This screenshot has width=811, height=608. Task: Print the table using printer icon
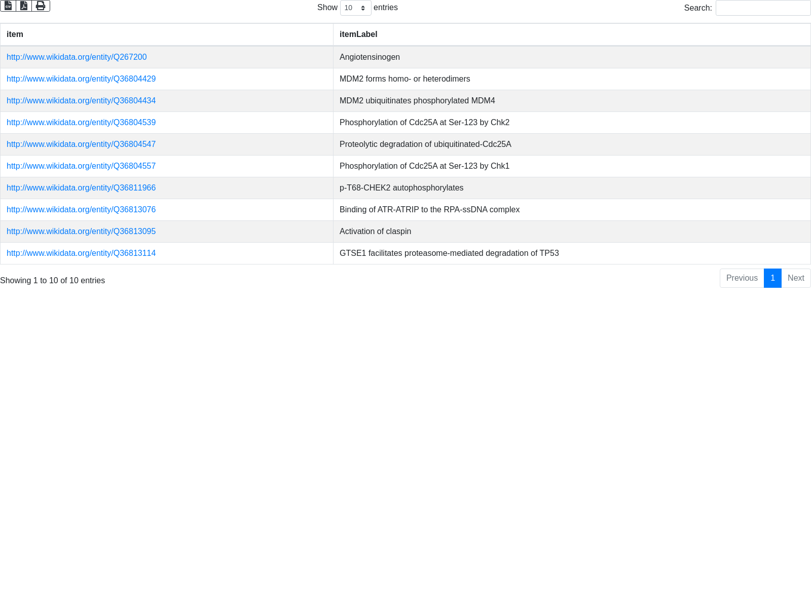41,6
